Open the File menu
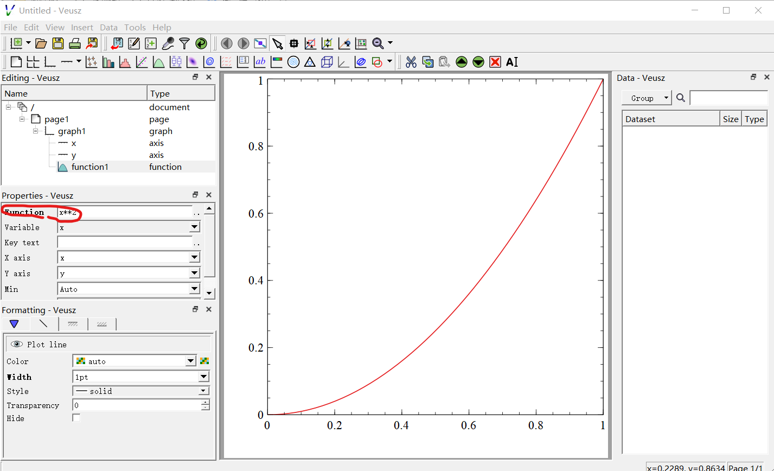The width and height of the screenshot is (774, 471). click(10, 27)
